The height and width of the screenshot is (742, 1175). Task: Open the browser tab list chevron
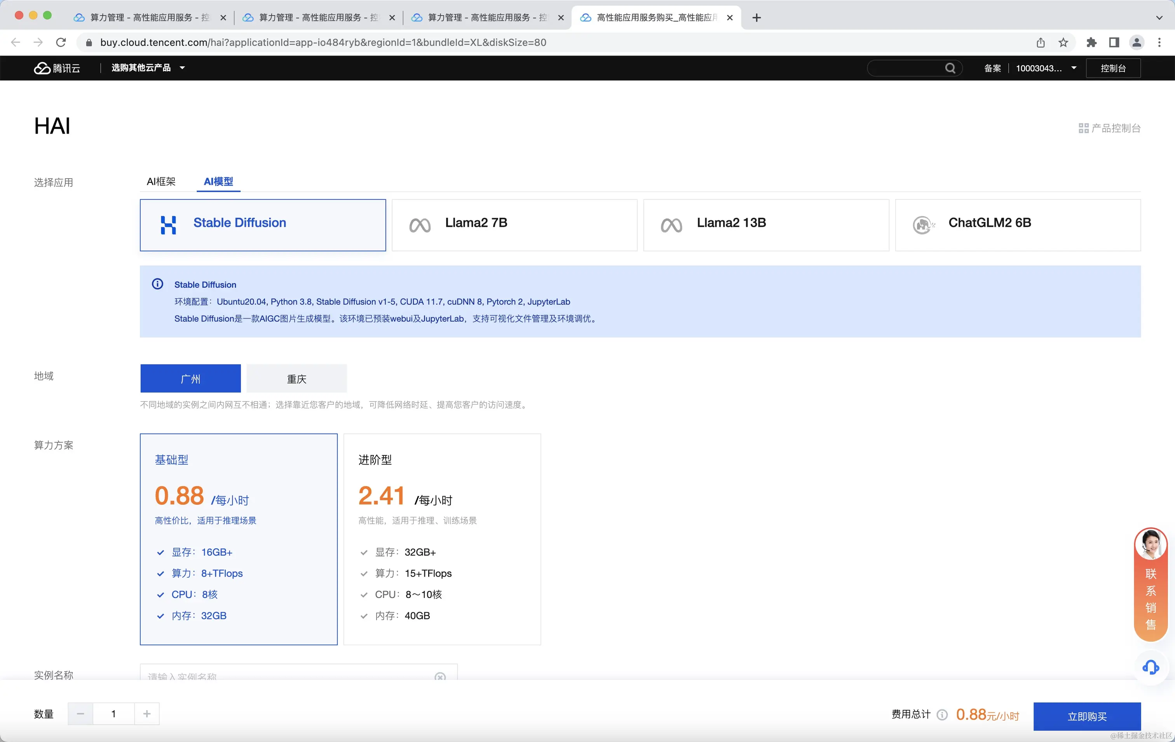(x=1159, y=17)
